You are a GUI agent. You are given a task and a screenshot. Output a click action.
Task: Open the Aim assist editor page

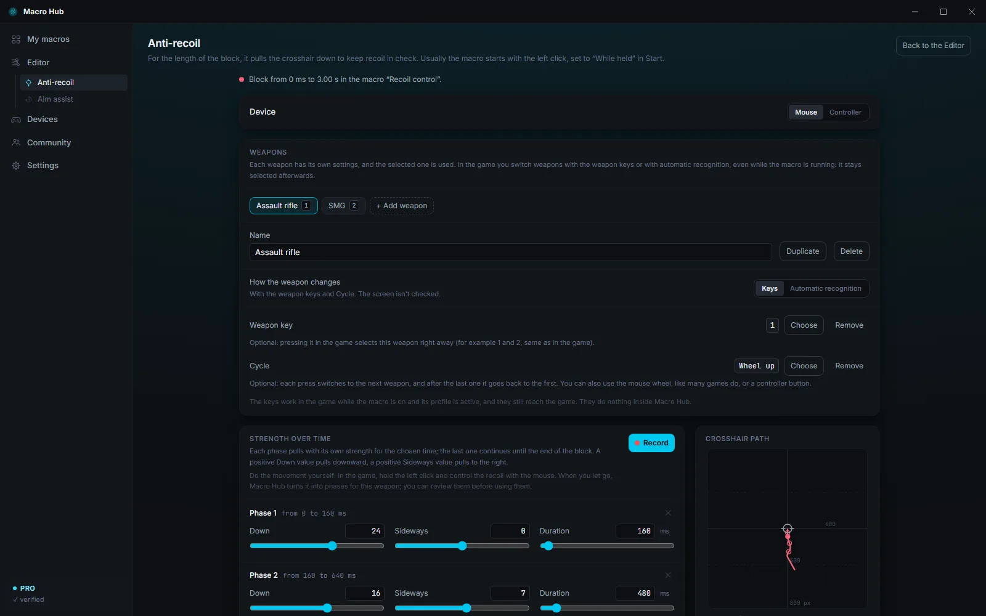click(55, 99)
